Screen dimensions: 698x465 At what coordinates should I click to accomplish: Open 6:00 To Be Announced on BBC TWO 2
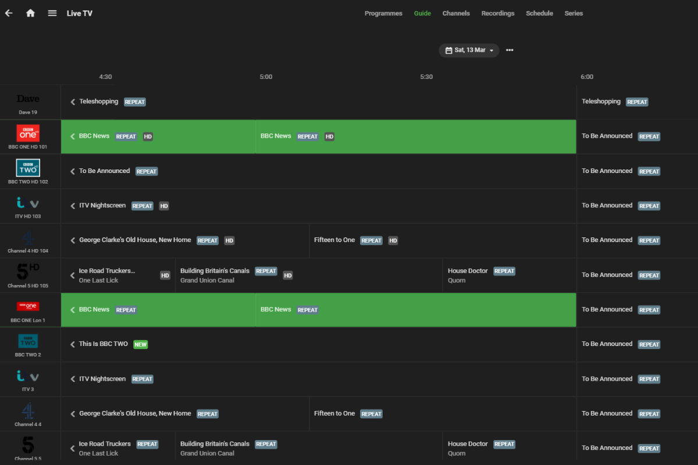pos(638,345)
